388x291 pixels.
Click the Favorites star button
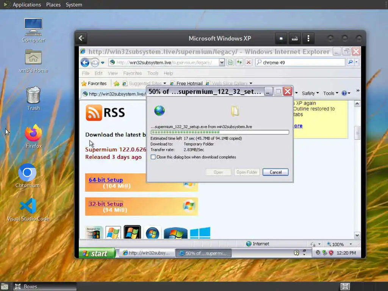click(94, 83)
